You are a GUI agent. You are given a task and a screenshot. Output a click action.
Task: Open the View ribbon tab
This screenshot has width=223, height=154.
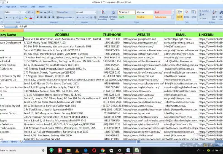(50, 7)
